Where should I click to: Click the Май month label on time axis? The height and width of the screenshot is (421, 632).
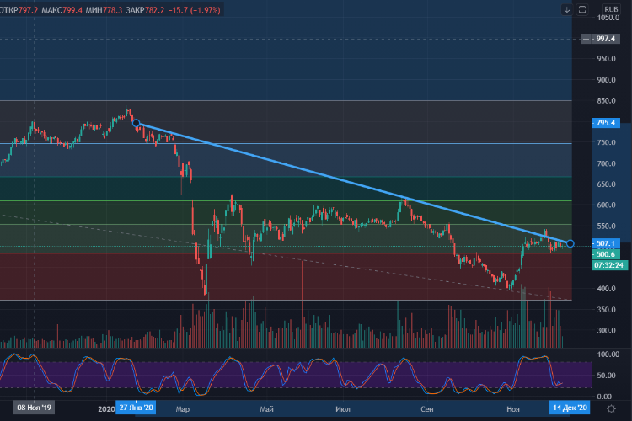(266, 409)
